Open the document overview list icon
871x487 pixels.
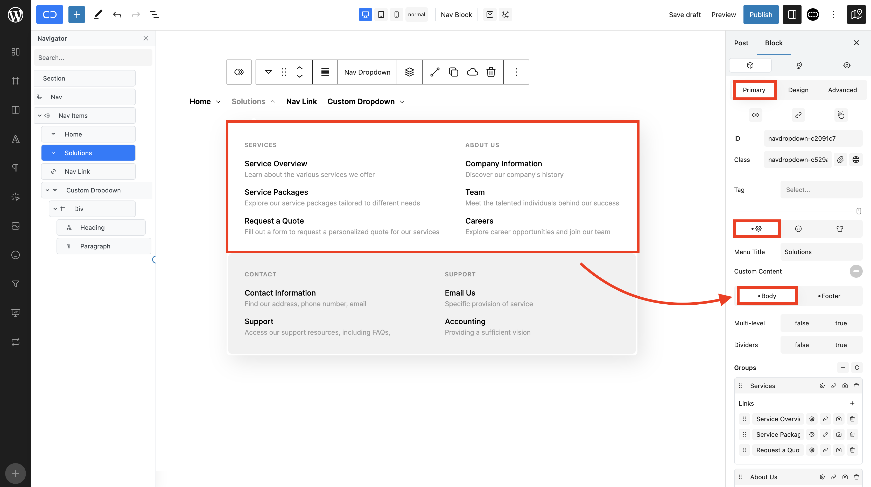(154, 15)
